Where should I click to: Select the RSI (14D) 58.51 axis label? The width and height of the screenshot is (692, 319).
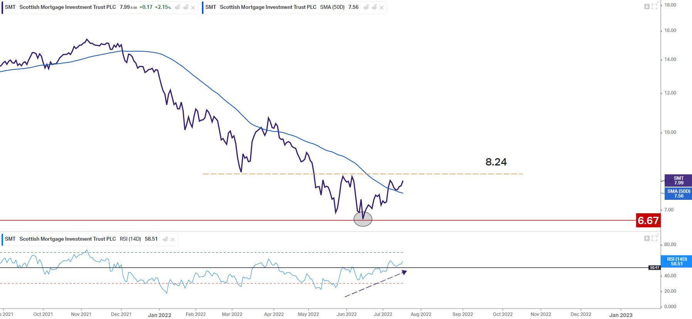(x=677, y=262)
